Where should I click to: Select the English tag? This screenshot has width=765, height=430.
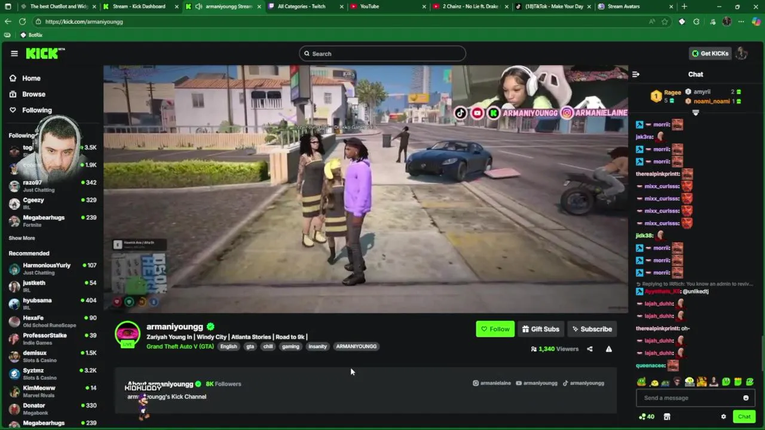(x=228, y=347)
